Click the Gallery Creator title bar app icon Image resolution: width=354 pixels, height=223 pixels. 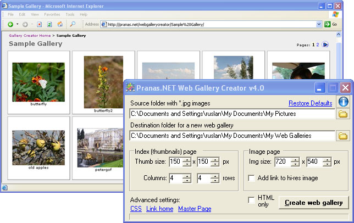click(x=130, y=88)
